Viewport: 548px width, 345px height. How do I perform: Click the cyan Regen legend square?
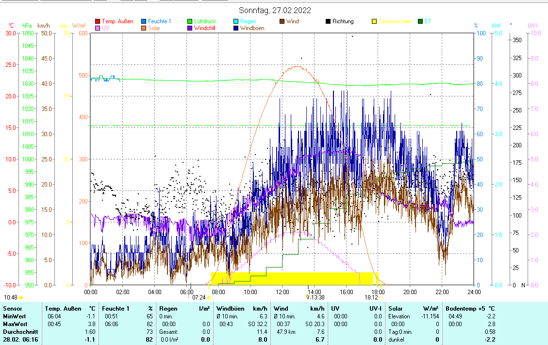tap(236, 21)
